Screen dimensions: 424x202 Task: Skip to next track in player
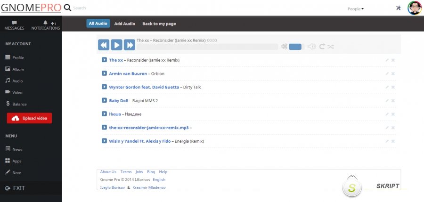pyautogui.click(x=130, y=45)
